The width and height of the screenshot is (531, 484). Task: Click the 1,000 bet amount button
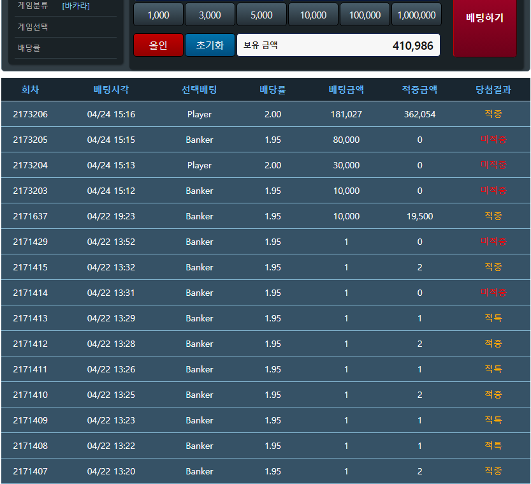point(158,15)
